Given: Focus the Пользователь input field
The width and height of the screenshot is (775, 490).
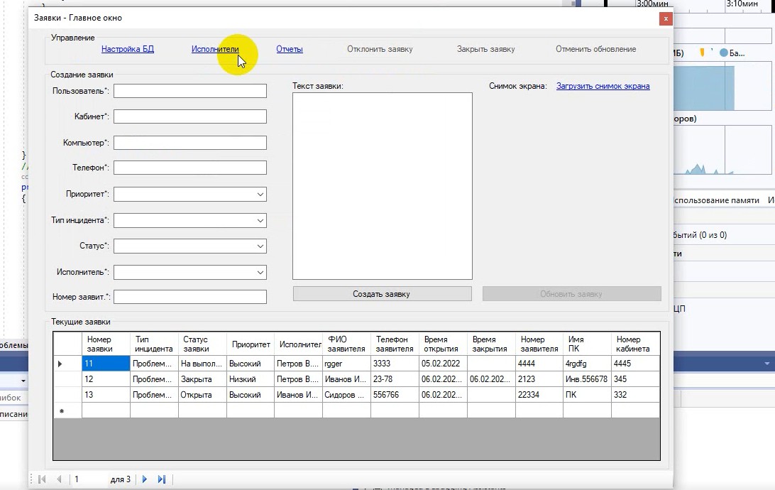Looking at the screenshot, I should (189, 91).
